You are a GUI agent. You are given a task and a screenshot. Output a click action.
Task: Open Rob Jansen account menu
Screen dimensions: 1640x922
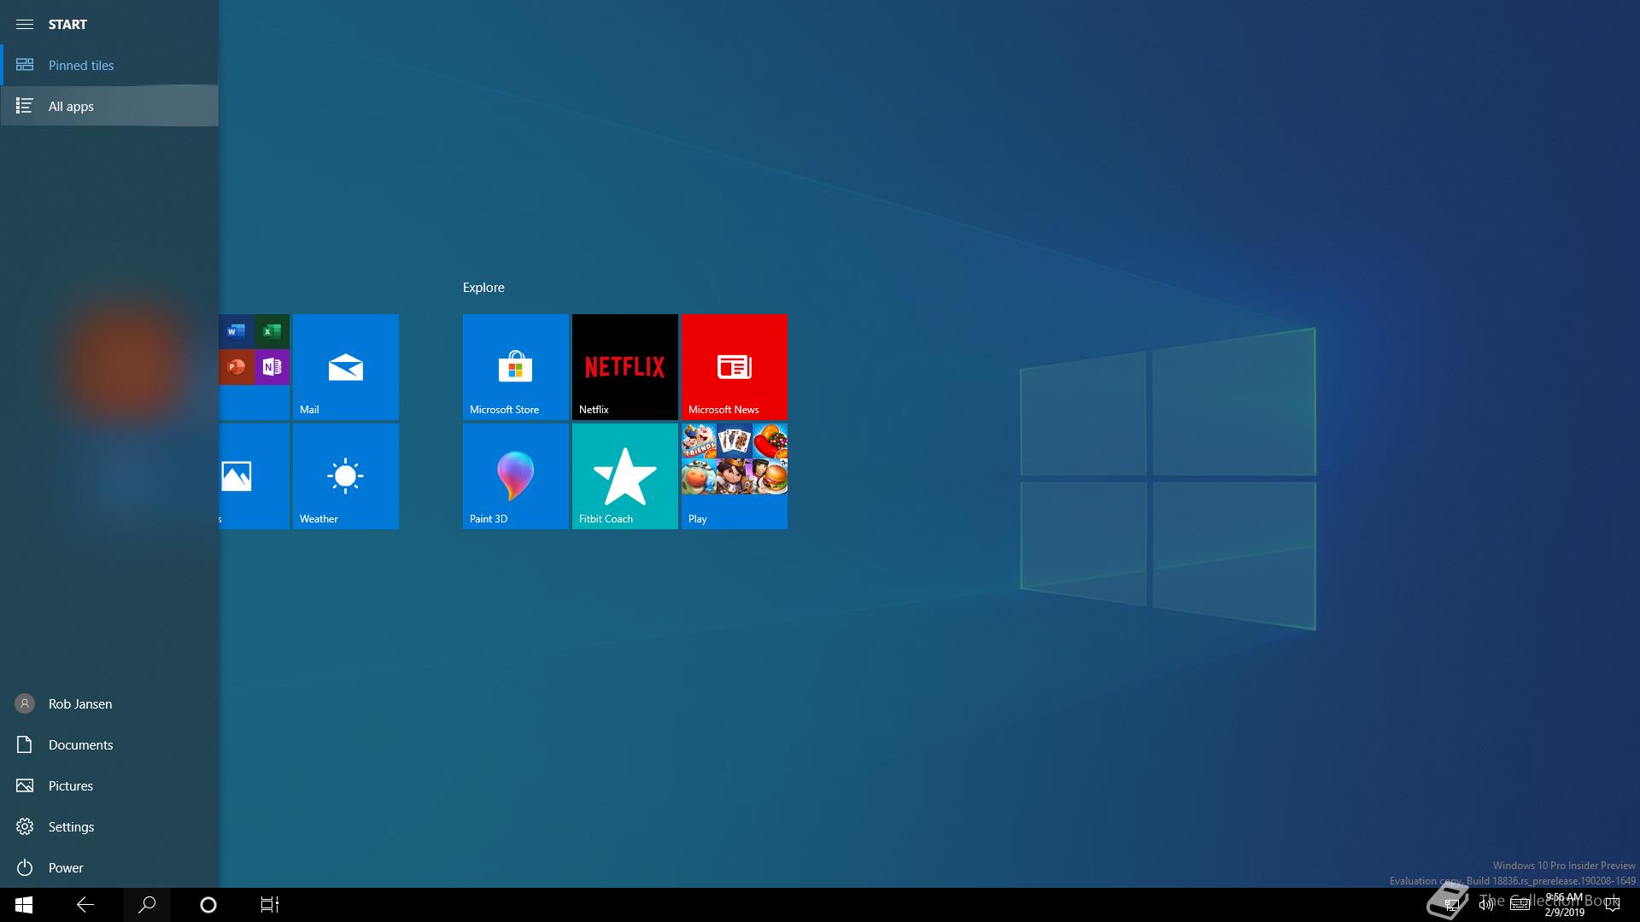(x=109, y=703)
